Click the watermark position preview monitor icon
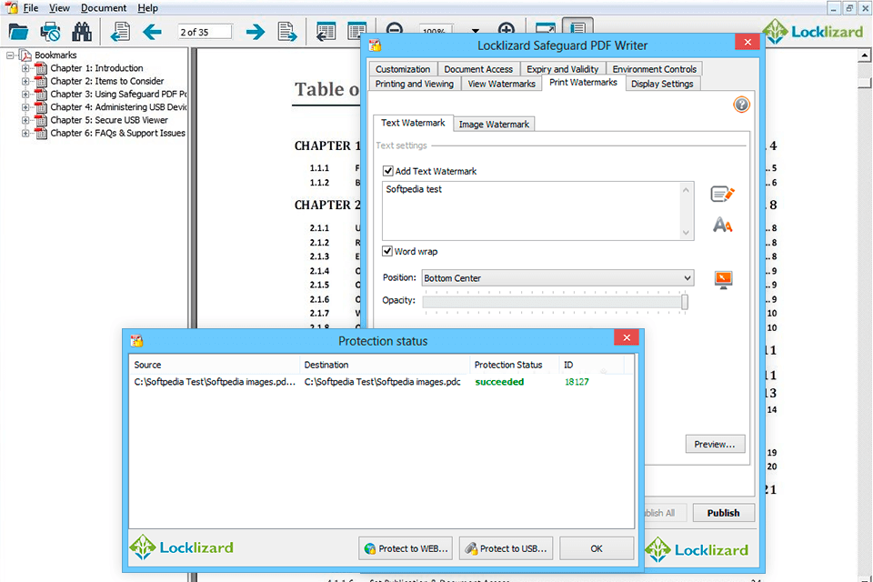 point(723,279)
